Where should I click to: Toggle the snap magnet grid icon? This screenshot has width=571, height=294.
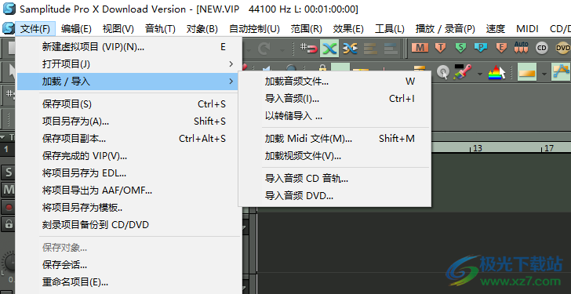click(309, 48)
